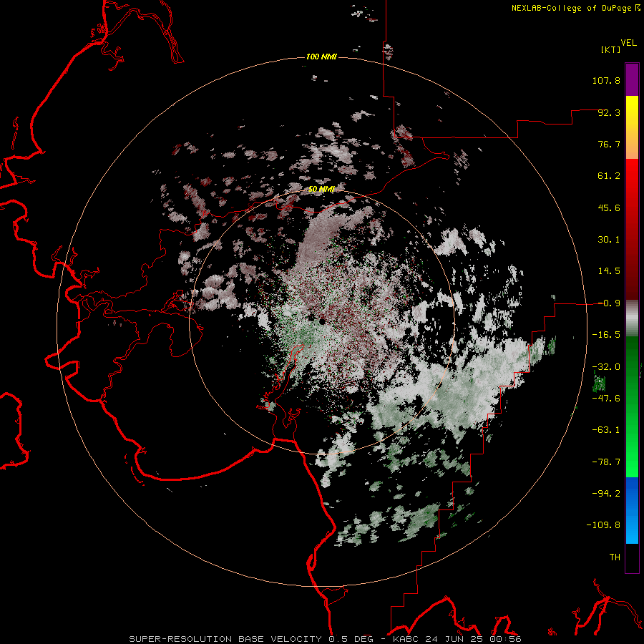
Task: Select the 76.7 velocity scale value
Action: point(609,144)
